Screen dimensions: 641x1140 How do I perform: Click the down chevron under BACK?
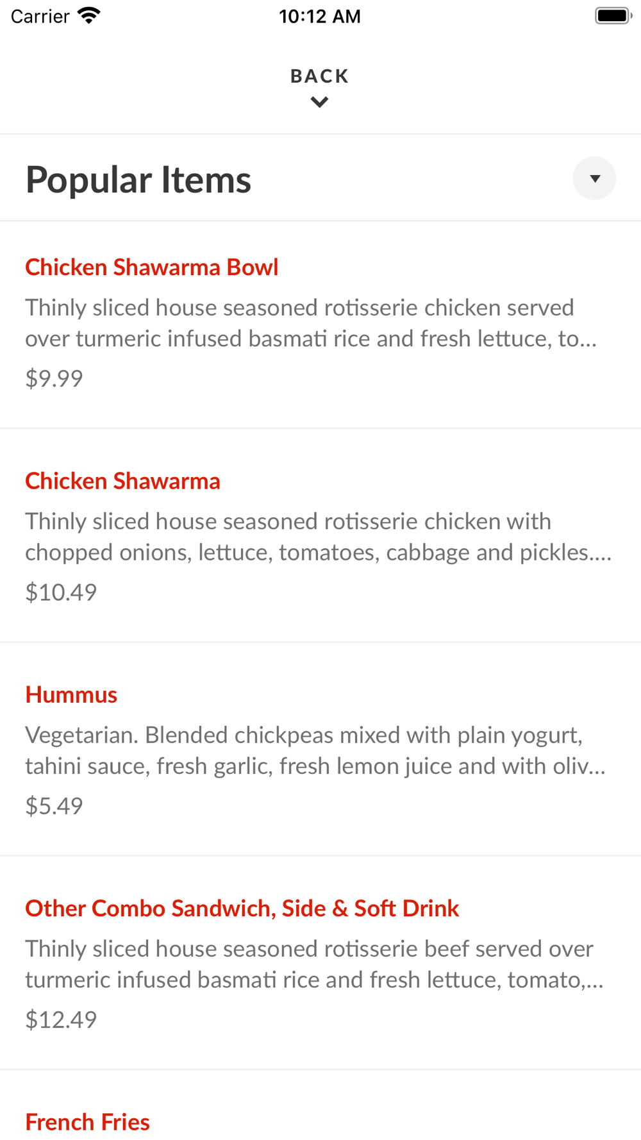click(x=319, y=102)
